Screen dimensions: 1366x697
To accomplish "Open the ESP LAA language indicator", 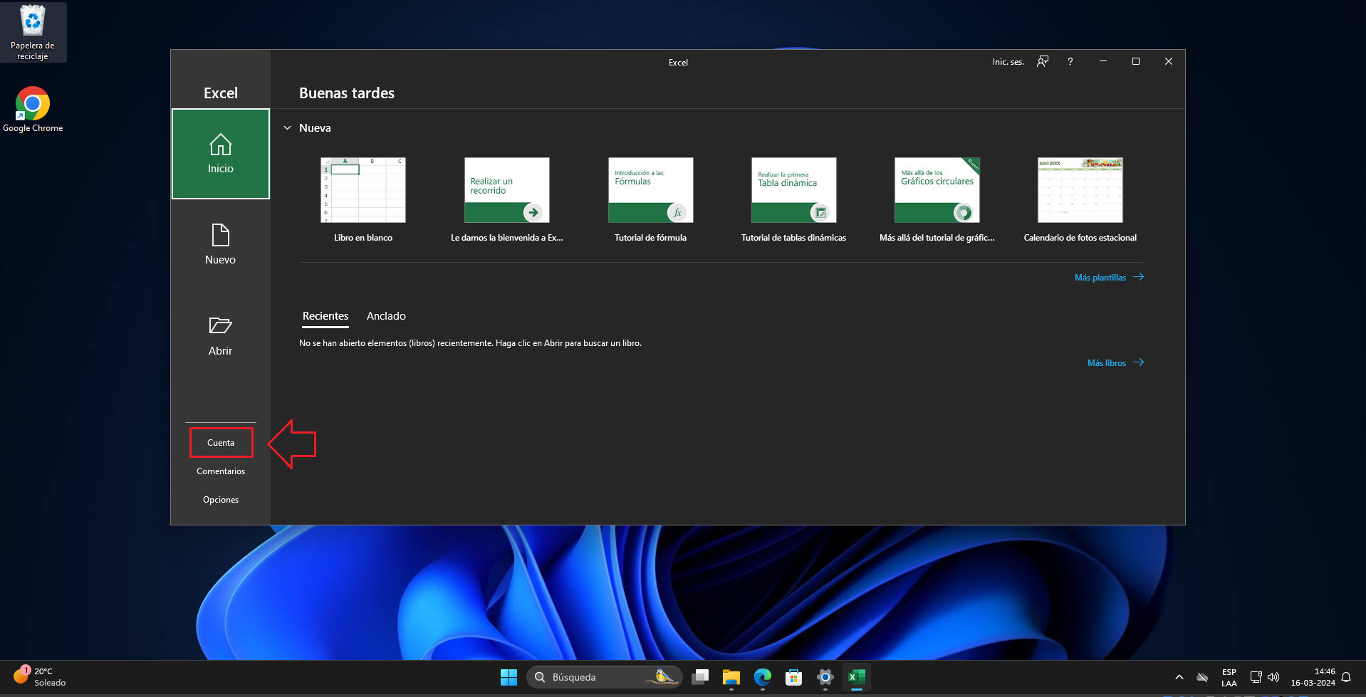I will [1229, 677].
